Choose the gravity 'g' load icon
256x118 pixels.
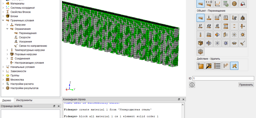235,18
